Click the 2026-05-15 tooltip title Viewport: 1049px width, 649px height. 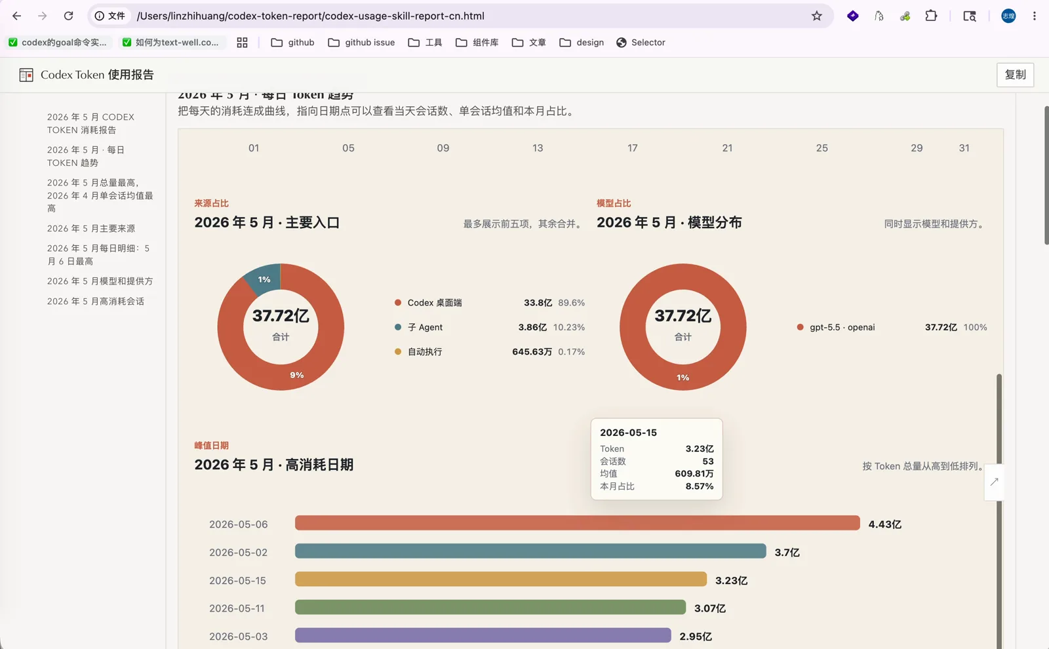pos(628,433)
